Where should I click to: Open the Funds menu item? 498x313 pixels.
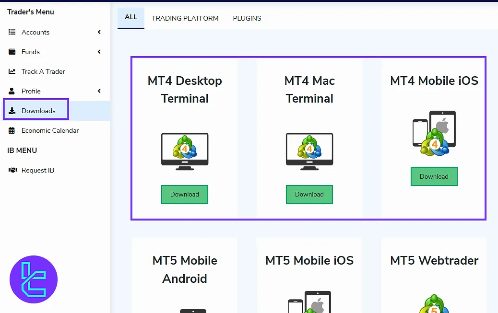pyautogui.click(x=55, y=52)
